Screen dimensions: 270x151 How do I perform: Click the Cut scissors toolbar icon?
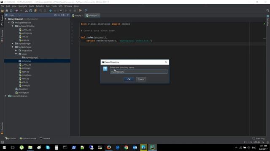click(x=26, y=10)
